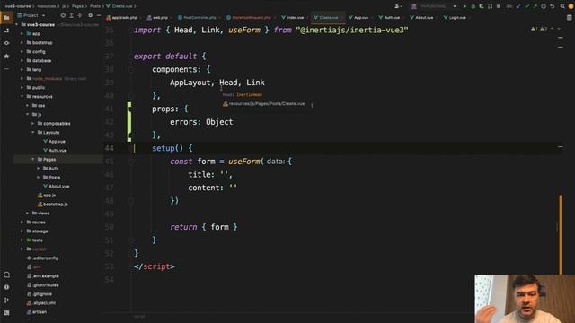Click the locate-in-project target icon
Image resolution: width=575 pixels, height=323 pixels.
[63, 15]
